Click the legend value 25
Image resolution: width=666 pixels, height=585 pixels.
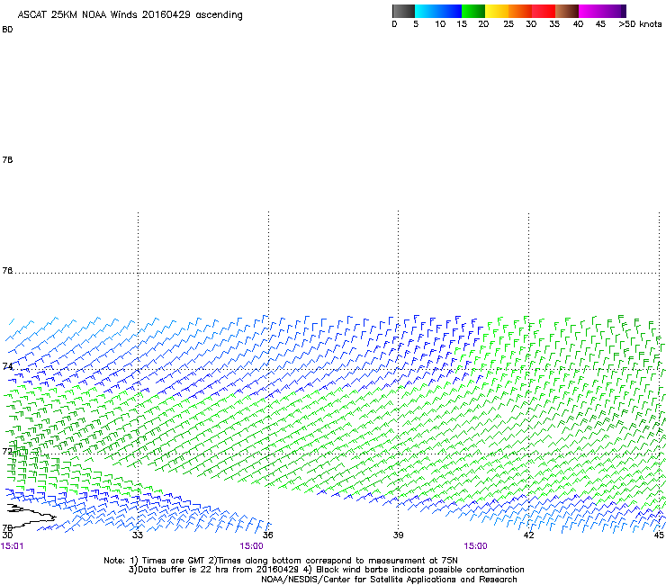pyautogui.click(x=508, y=24)
